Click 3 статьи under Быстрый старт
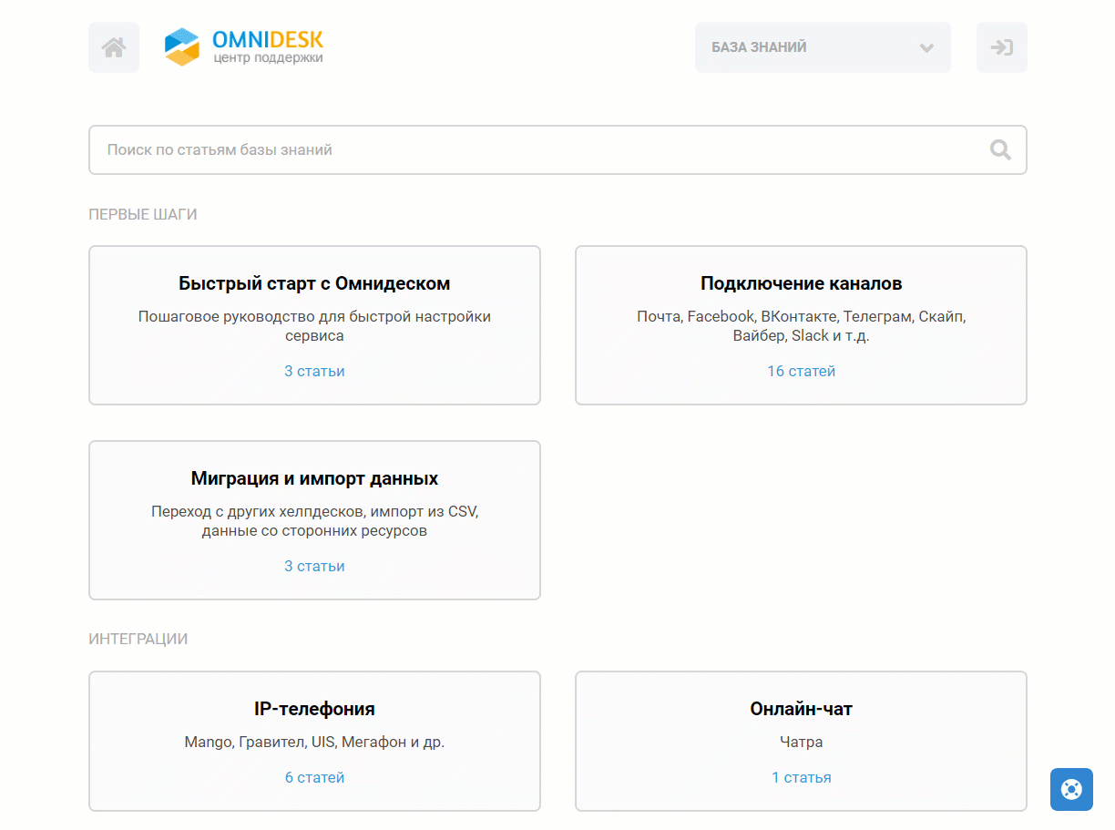 point(314,371)
